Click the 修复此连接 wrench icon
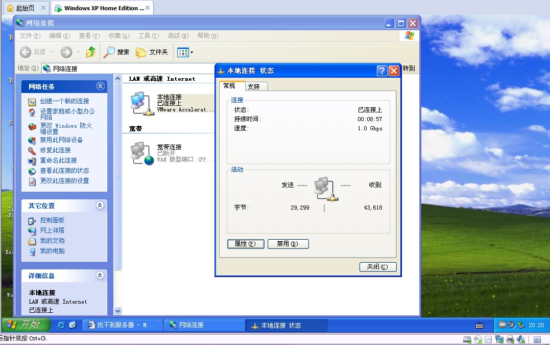This screenshot has width=550, height=345. pos(32,151)
